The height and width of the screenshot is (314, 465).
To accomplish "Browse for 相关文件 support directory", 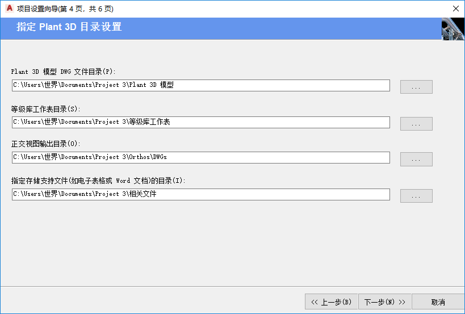I will tap(416, 196).
